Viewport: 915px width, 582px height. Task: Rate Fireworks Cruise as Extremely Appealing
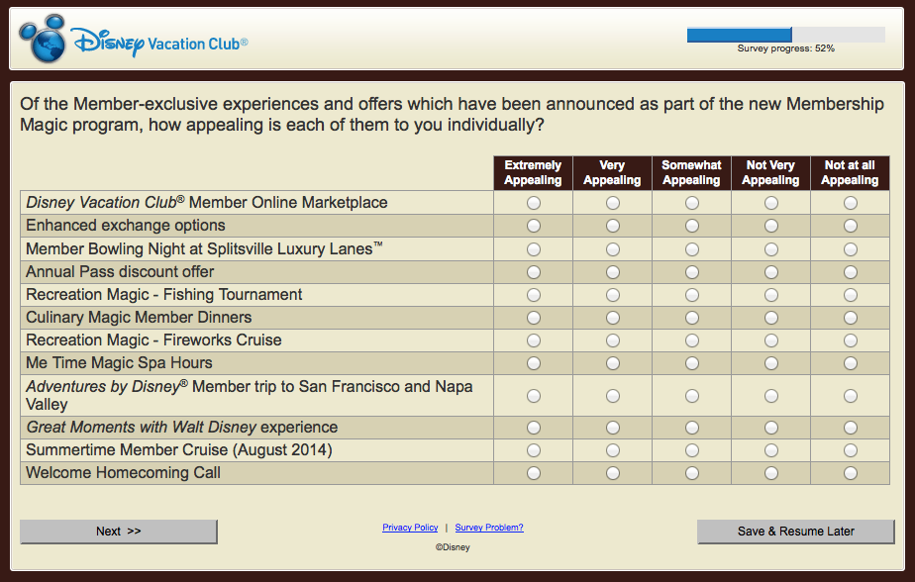(x=534, y=340)
